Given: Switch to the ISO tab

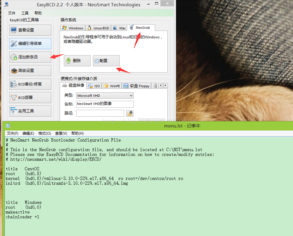Looking at the screenshot, I should coord(94,86).
